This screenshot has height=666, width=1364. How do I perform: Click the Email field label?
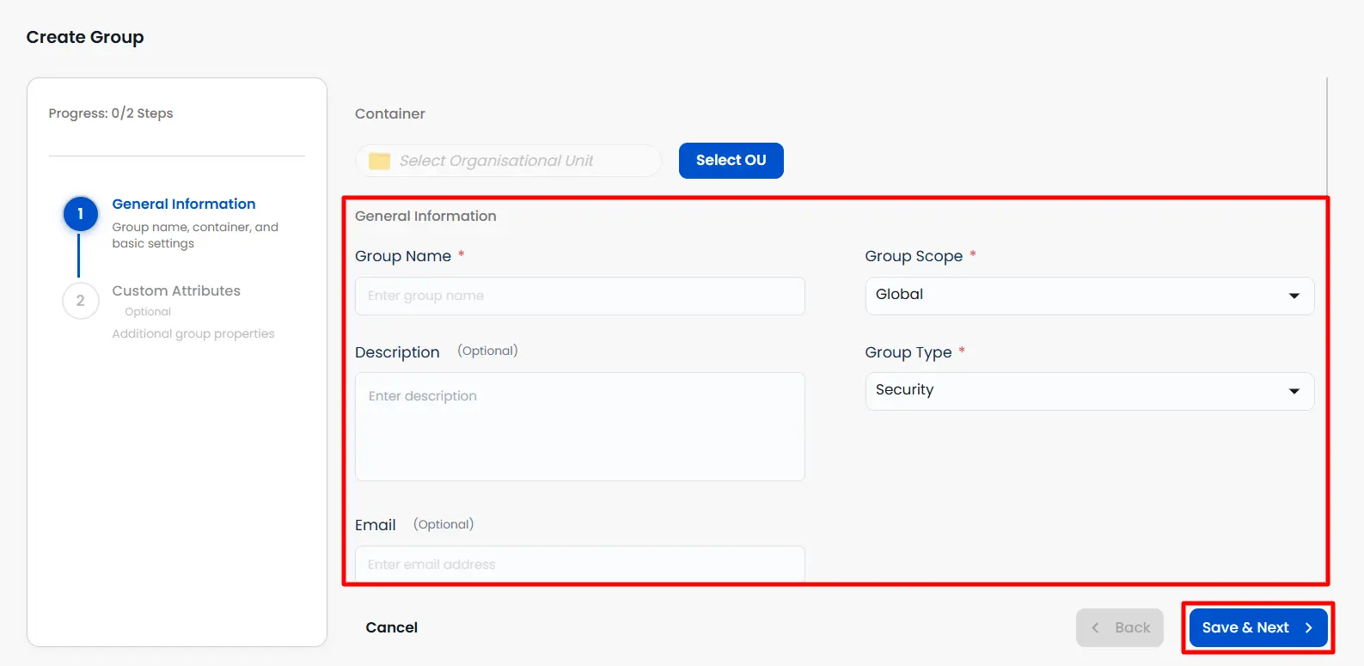pyautogui.click(x=376, y=525)
